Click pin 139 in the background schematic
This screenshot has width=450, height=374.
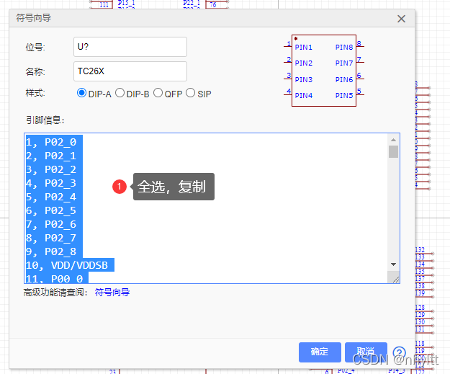click(420, 293)
